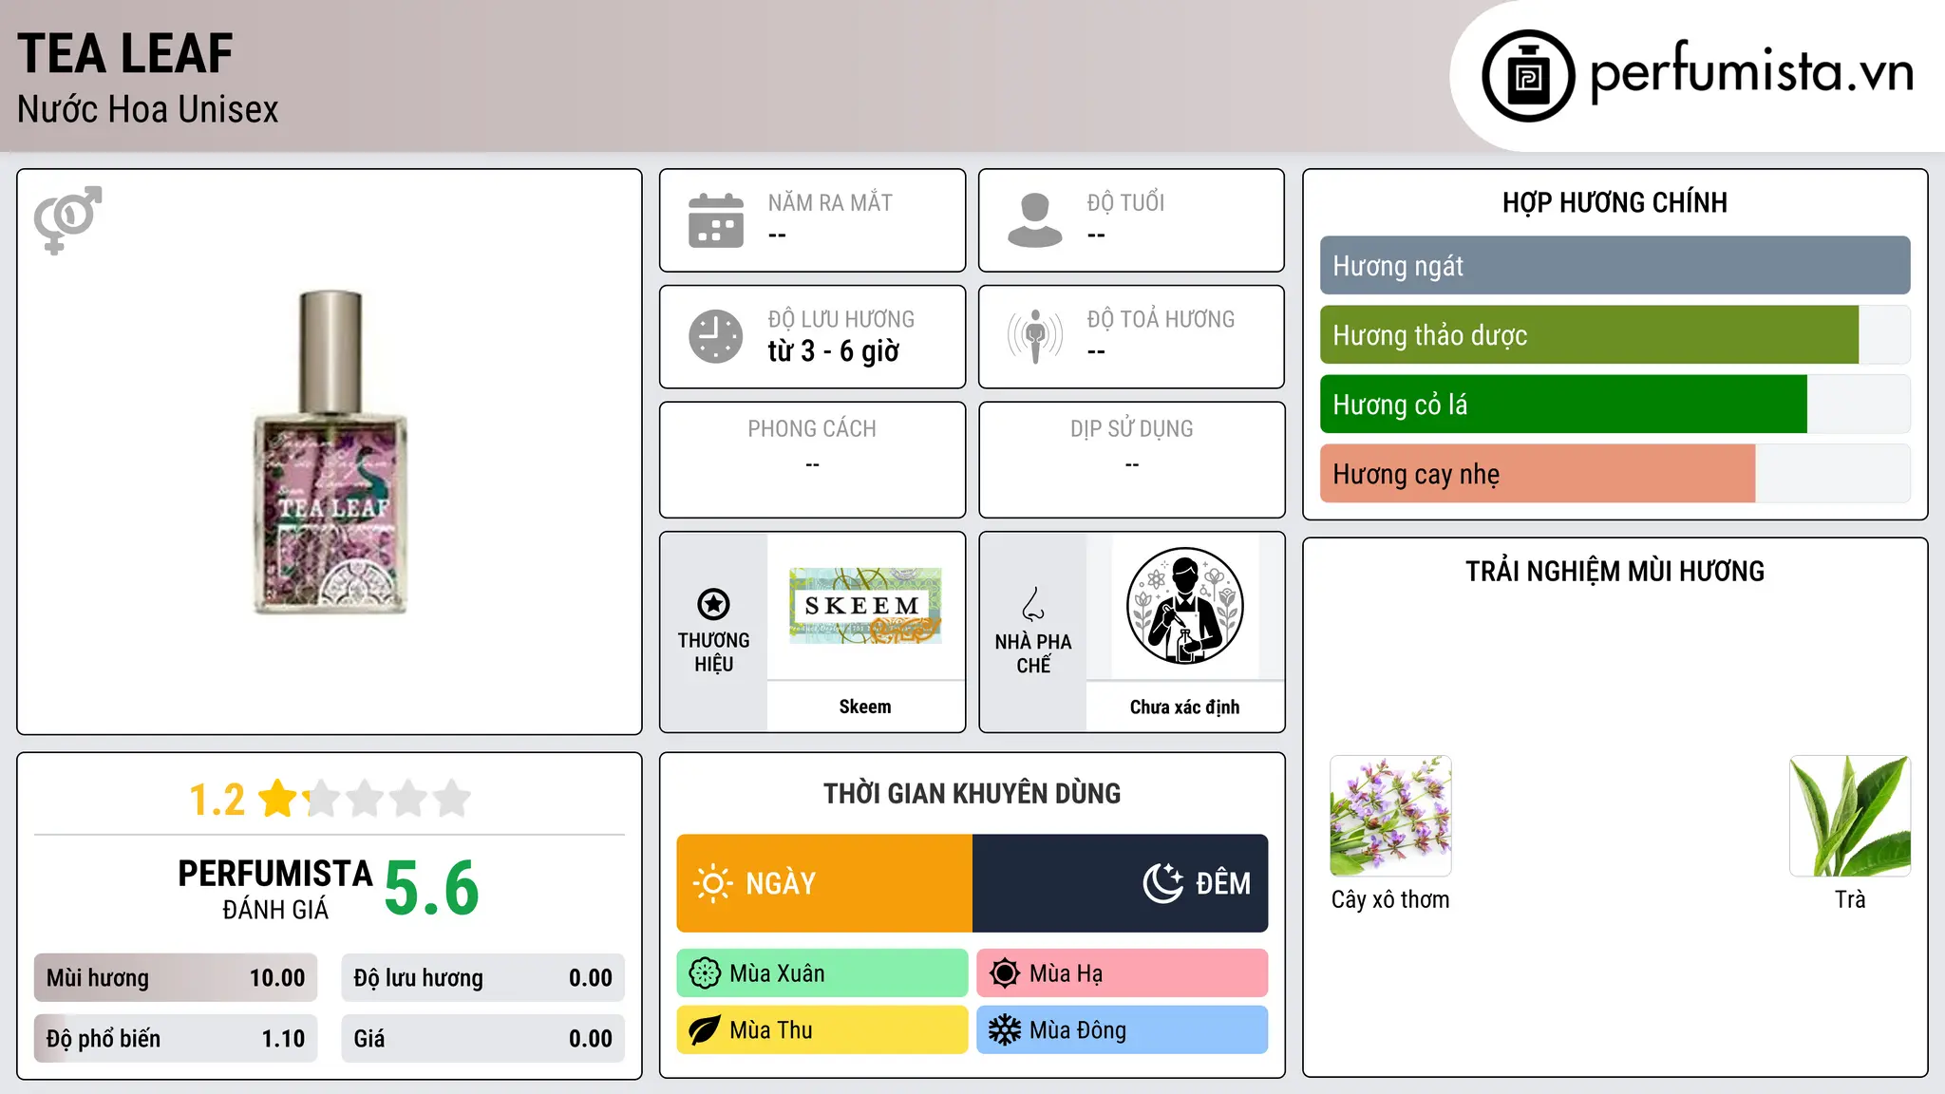Image resolution: width=1945 pixels, height=1094 pixels.
Task: Select the Cây xô thơm note image
Action: point(1390,816)
